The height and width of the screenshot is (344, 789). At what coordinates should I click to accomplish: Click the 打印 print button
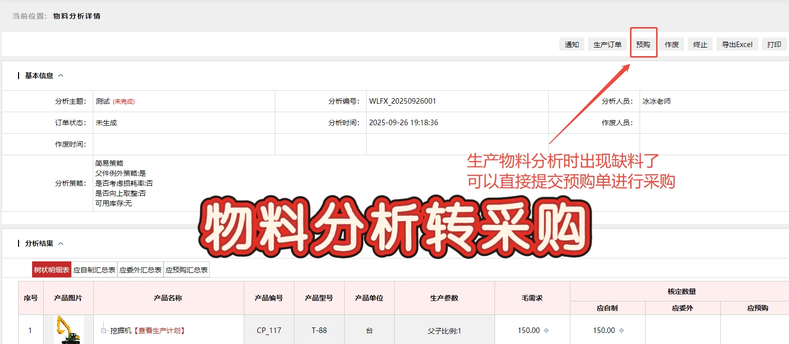tap(774, 45)
